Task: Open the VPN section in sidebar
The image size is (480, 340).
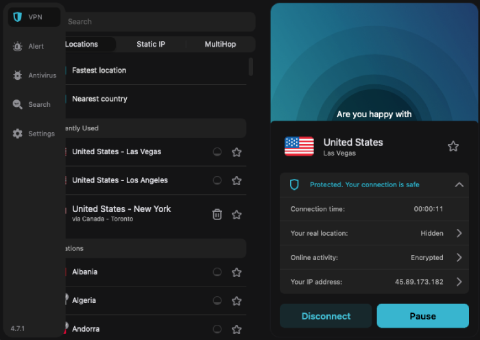Action: point(34,17)
